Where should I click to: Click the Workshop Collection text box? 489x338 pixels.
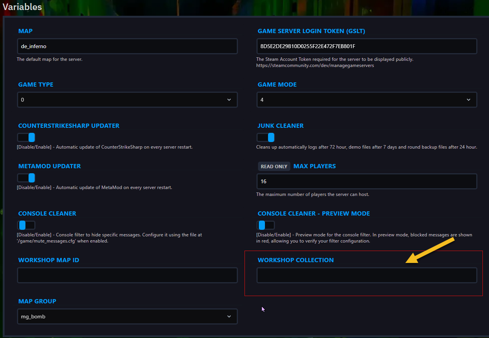366,275
